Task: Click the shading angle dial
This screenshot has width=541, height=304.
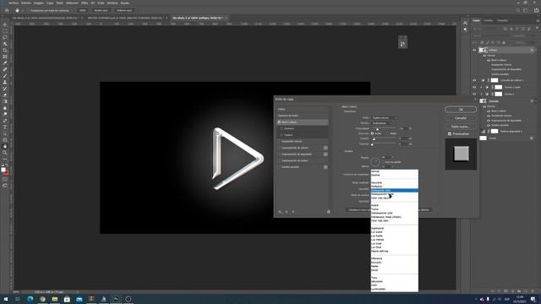Action: [x=375, y=161]
